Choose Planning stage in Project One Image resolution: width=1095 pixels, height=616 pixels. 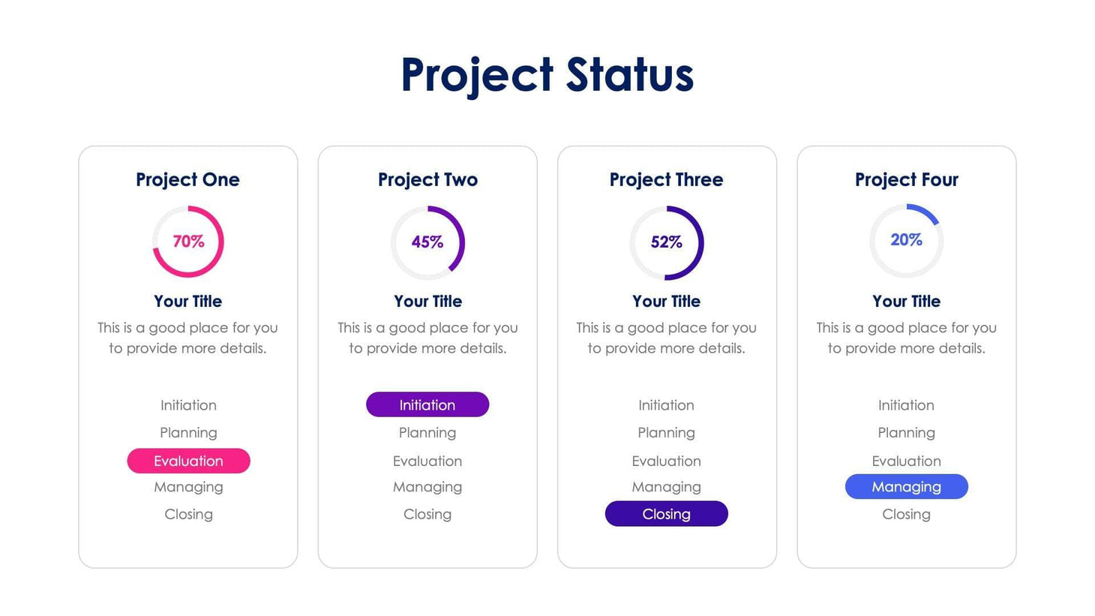point(188,433)
